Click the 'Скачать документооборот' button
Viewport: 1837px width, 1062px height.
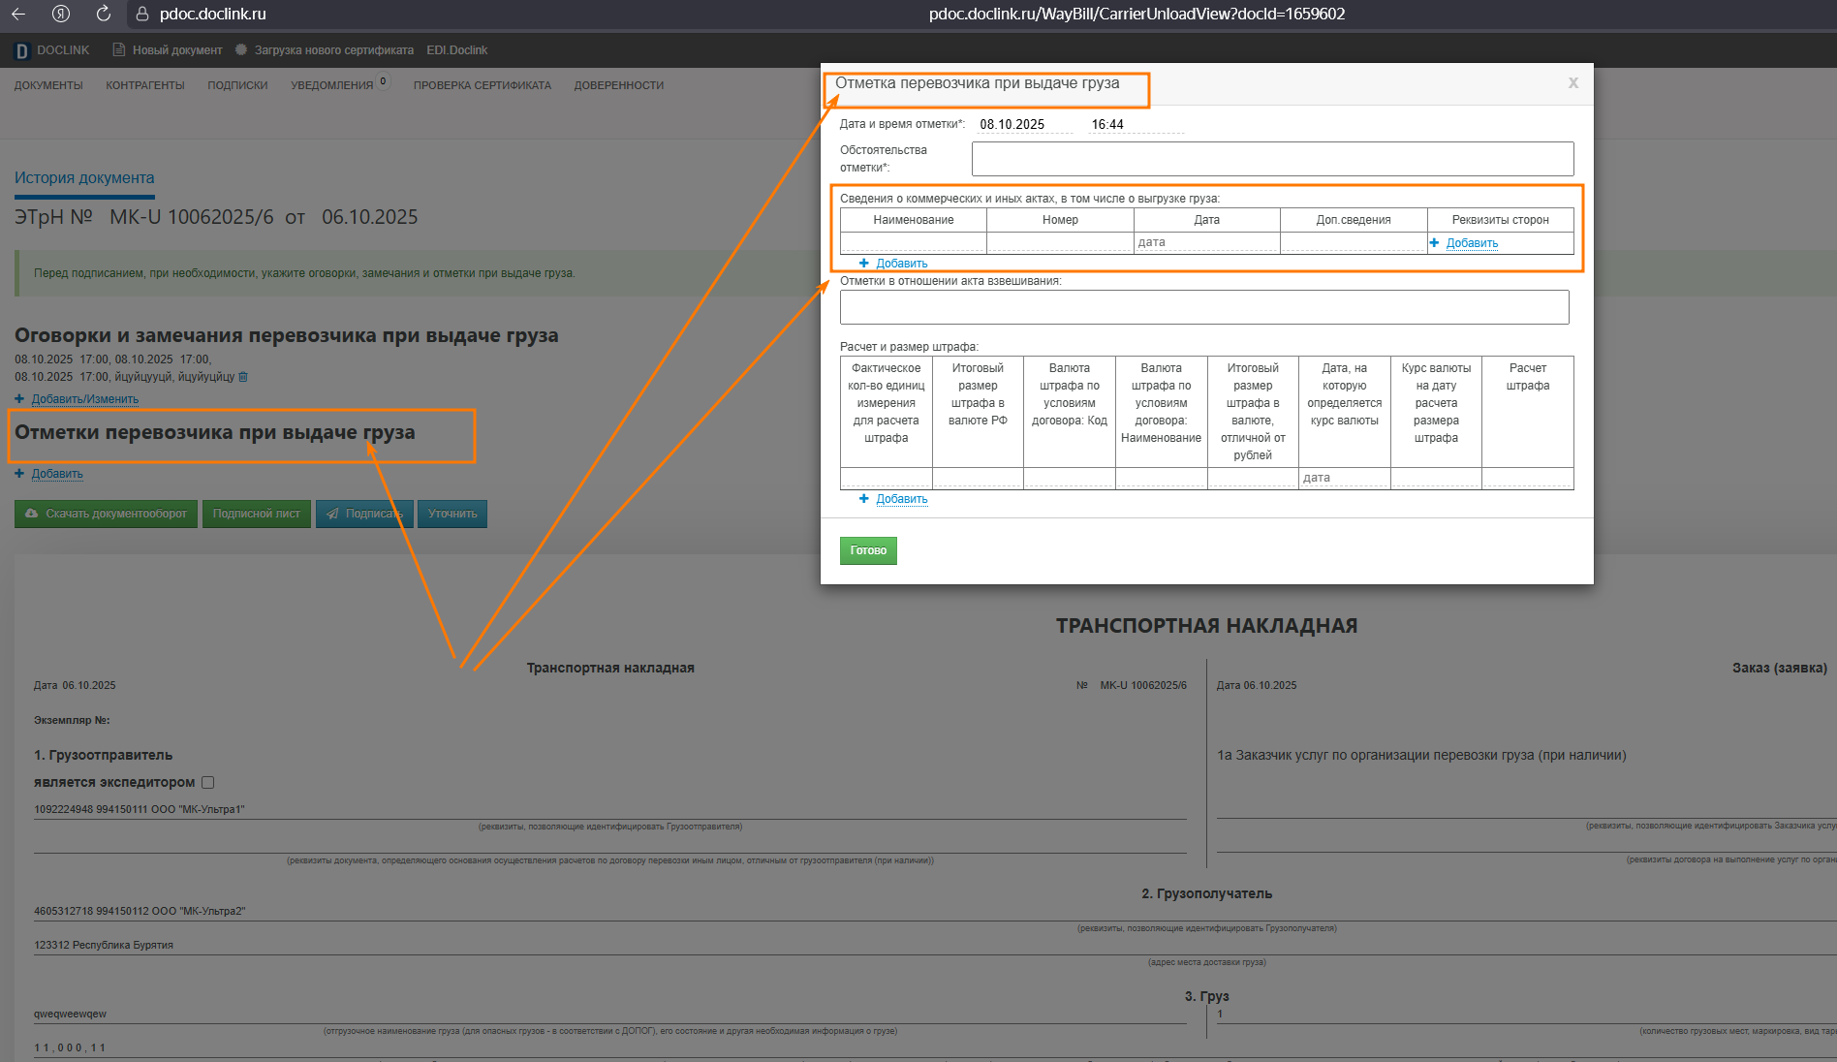click(x=107, y=514)
